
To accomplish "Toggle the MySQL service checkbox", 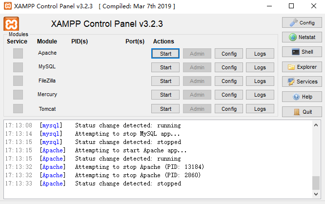I will point(18,67).
